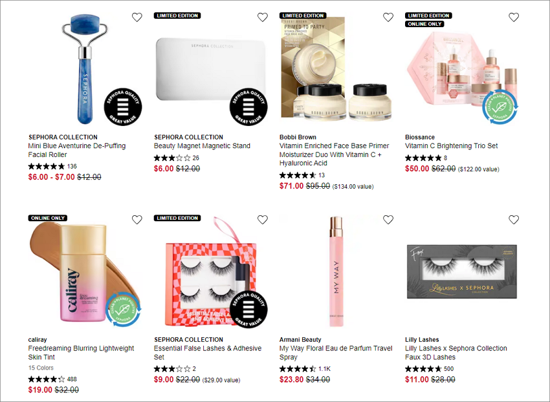Open Freedreaming Blurring Lightweight Skin Tint link

point(81,353)
